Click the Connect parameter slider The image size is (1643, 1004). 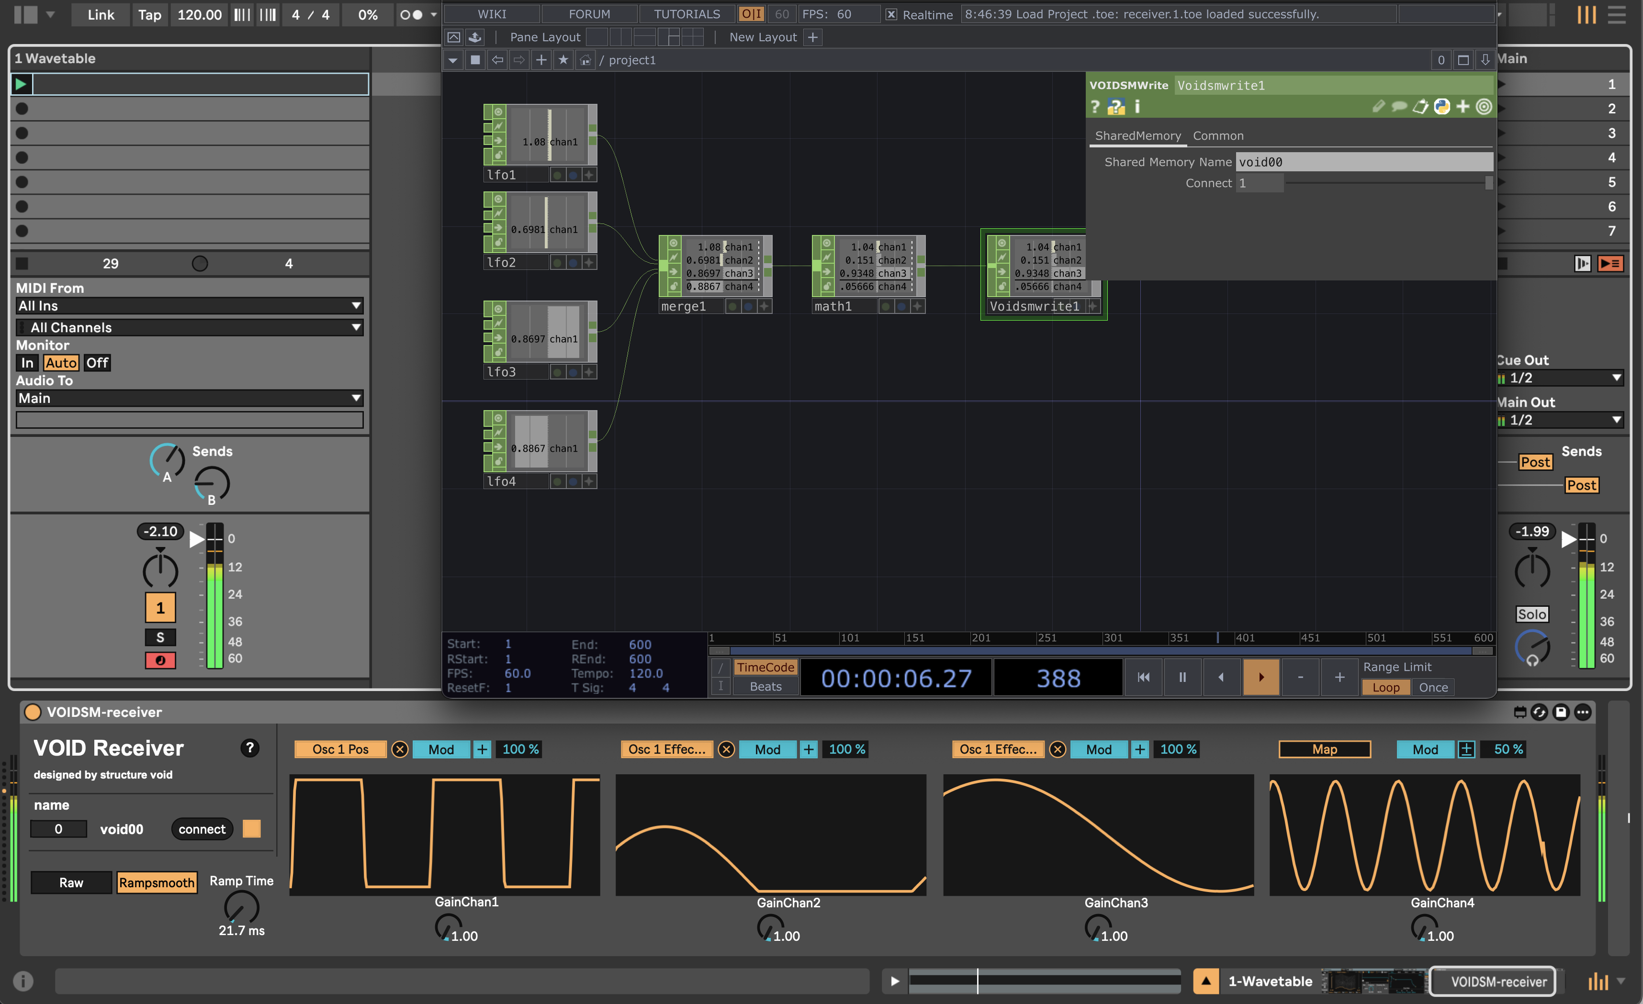[x=1387, y=183]
